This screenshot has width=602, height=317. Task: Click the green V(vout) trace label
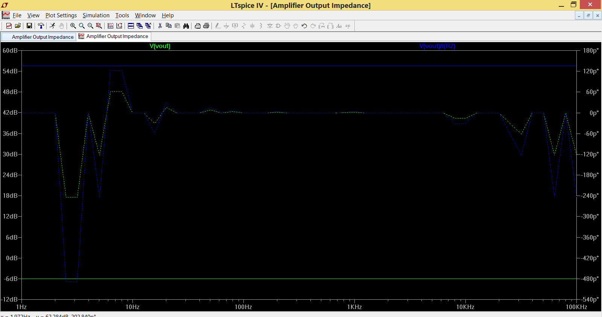point(160,46)
